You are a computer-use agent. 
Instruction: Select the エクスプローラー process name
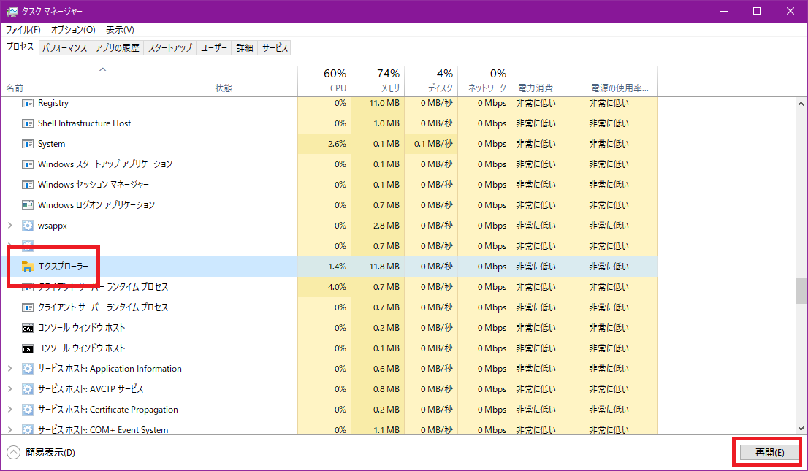(x=63, y=267)
